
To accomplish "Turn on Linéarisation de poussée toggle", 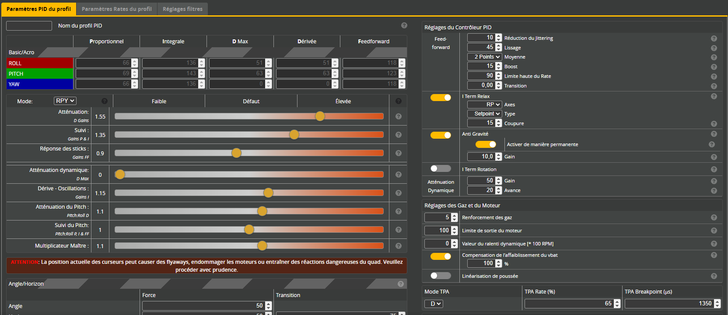I will (x=441, y=276).
